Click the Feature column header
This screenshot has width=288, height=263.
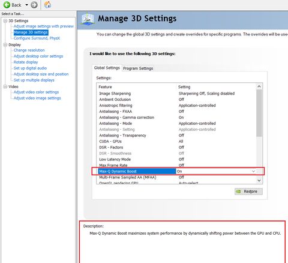137,87
